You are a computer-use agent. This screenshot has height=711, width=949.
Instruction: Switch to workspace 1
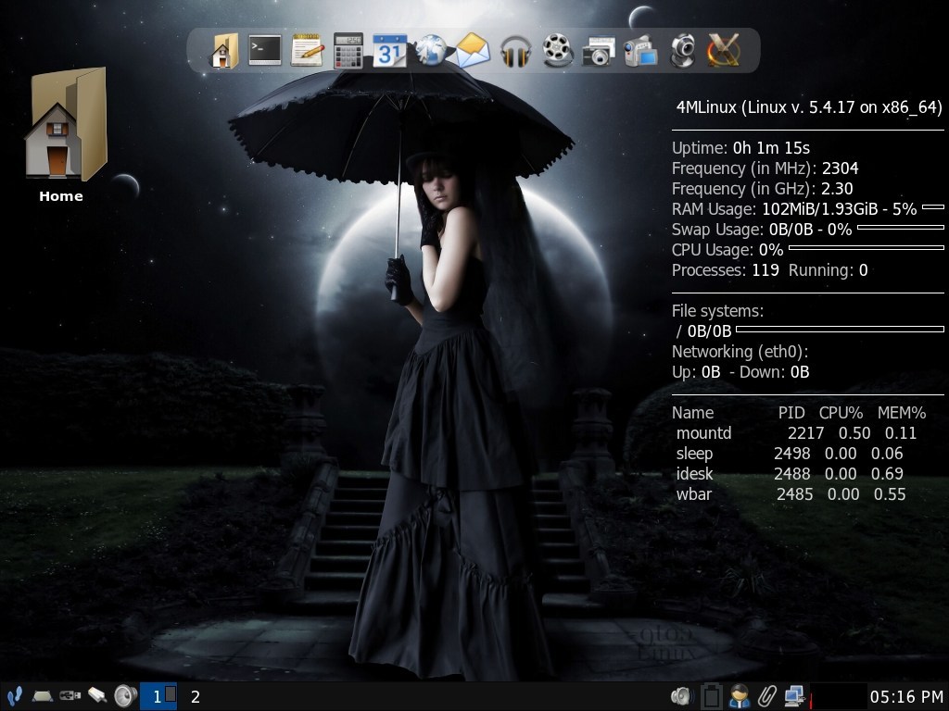(x=158, y=696)
